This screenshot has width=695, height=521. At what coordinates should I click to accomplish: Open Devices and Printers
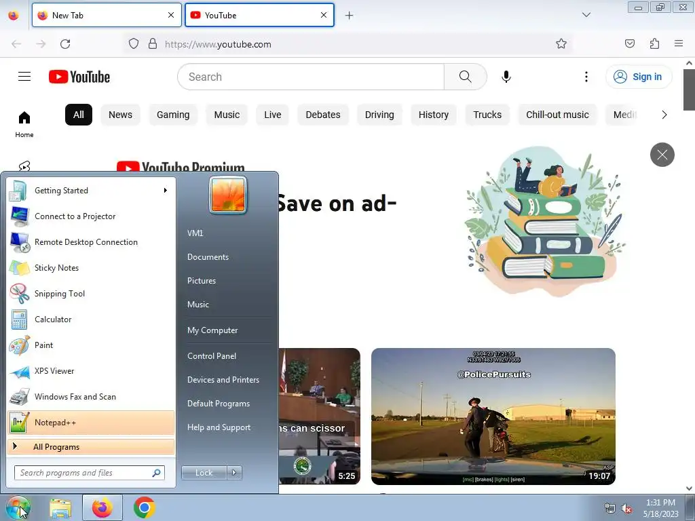[x=223, y=380]
